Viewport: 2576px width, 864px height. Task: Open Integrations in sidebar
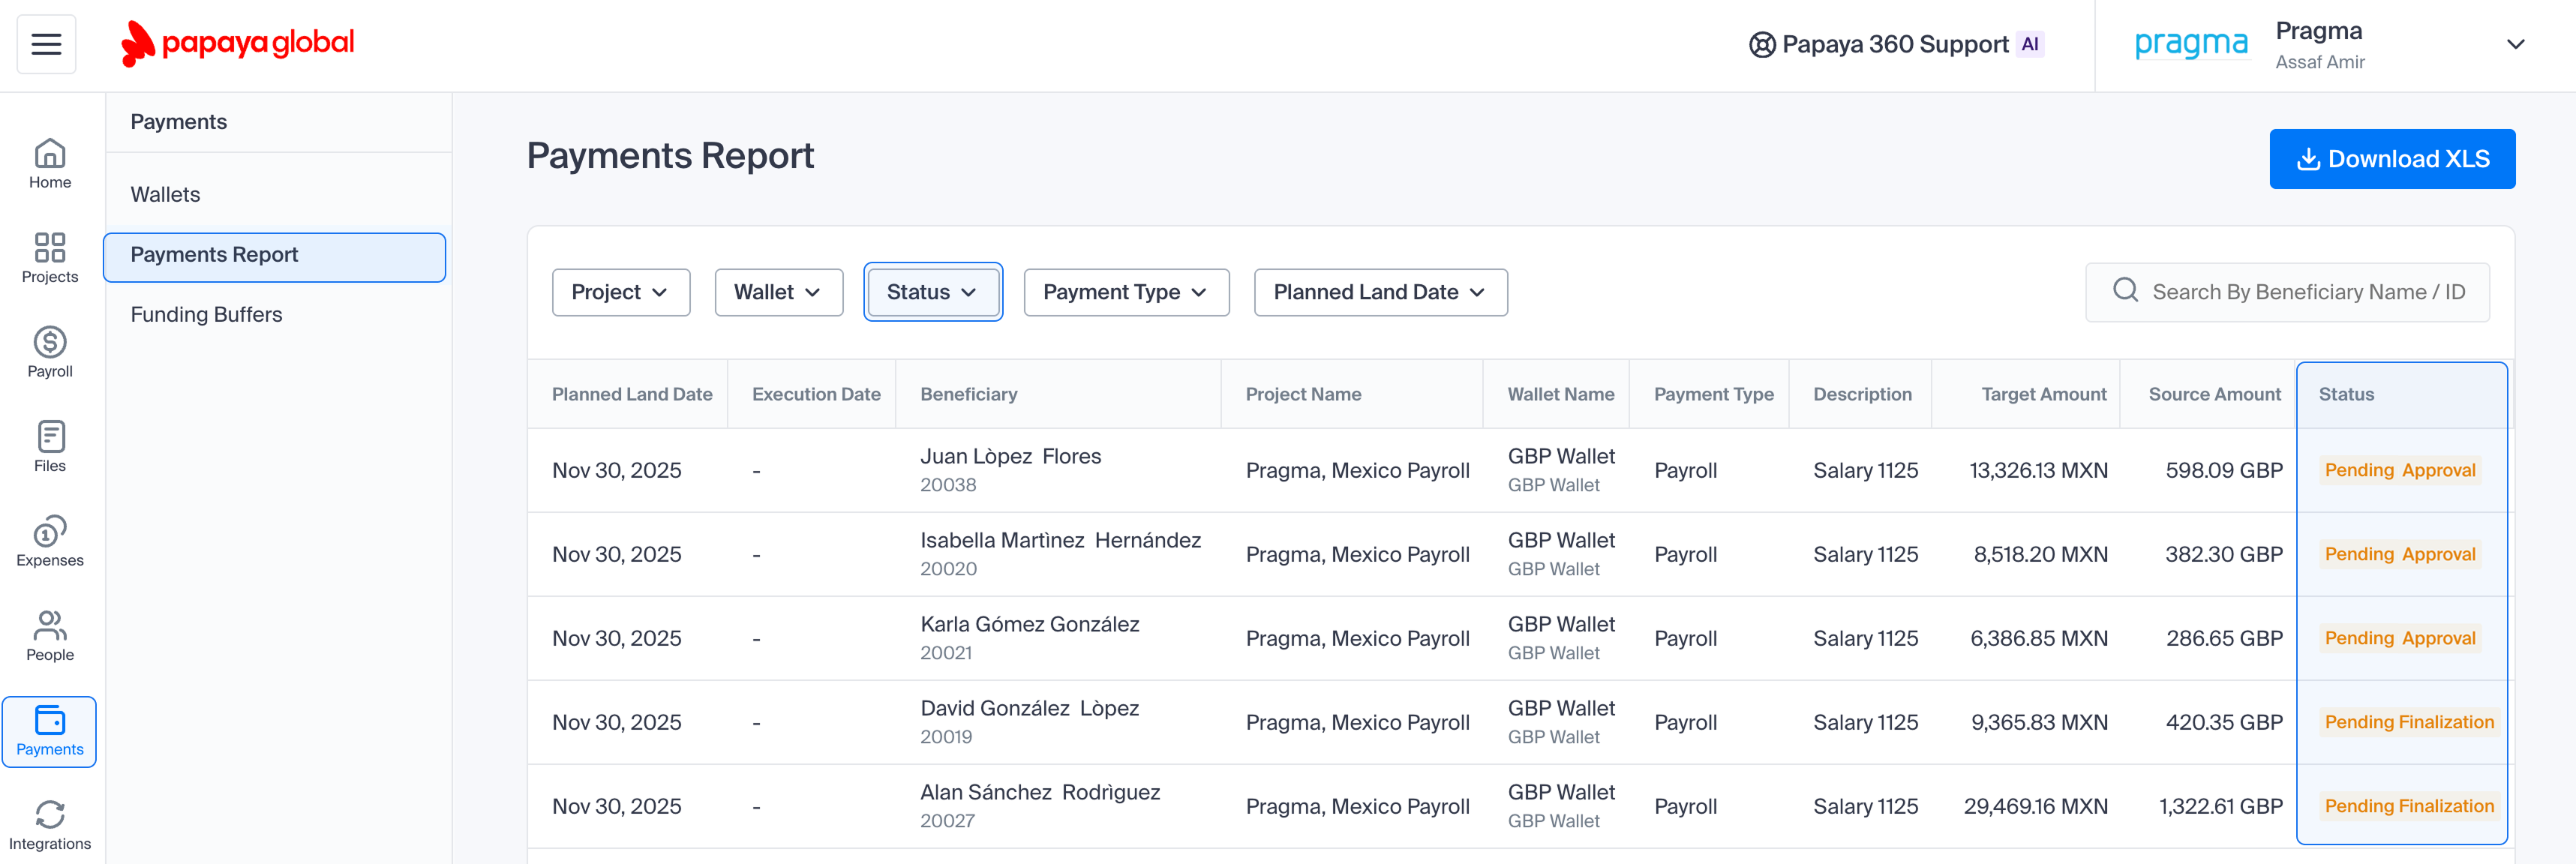coord(50,826)
